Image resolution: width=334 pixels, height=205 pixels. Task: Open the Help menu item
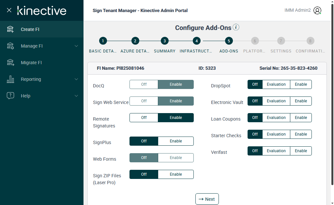(x=42, y=95)
